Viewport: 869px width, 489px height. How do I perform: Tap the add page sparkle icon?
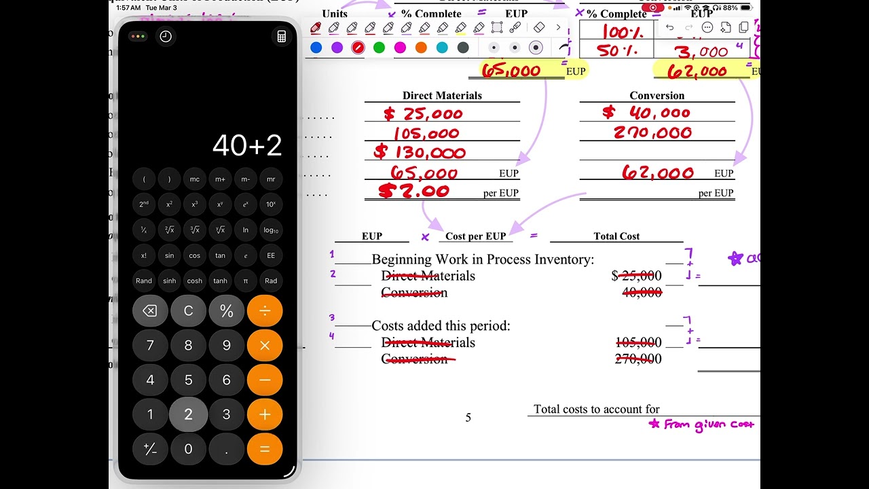(x=725, y=28)
